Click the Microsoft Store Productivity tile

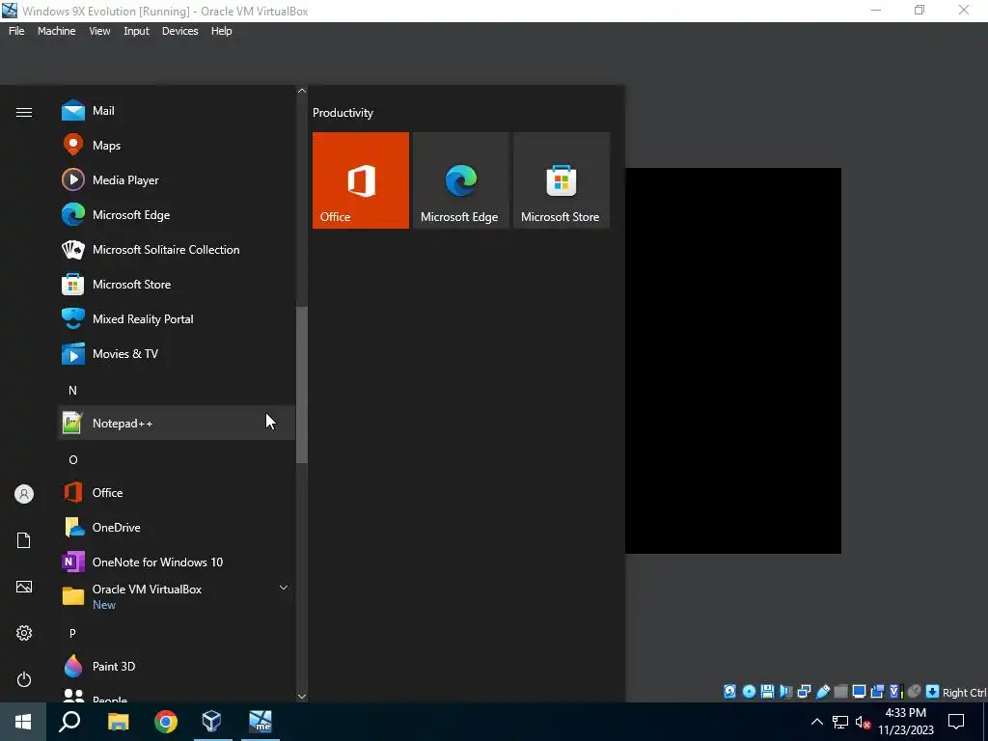(562, 180)
